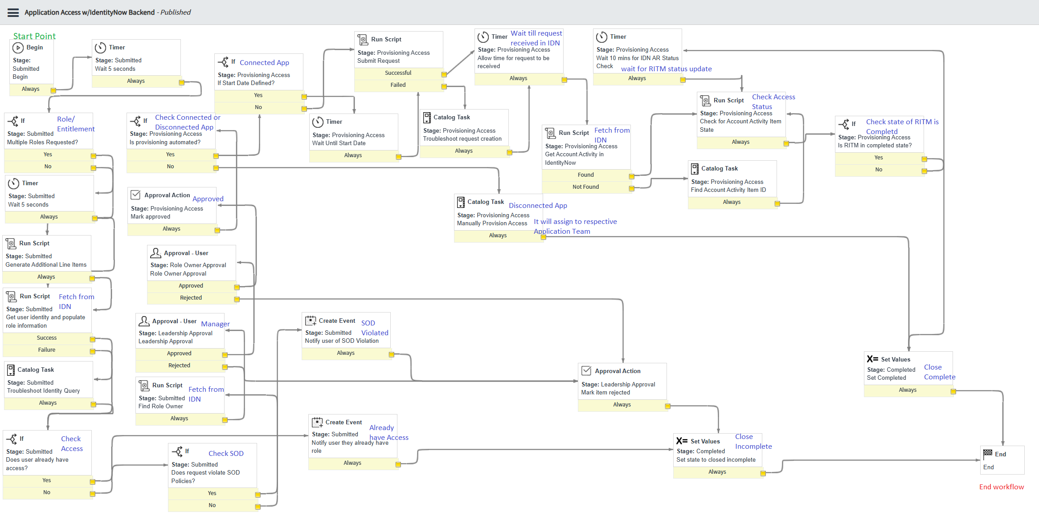Click the Submit Request Run Script icon
1039x520 pixels.
tap(363, 40)
